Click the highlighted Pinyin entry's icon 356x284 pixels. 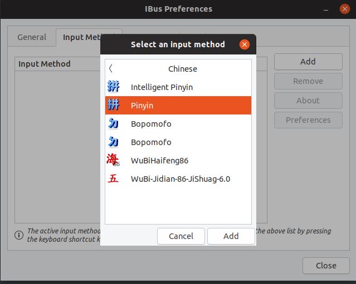113,106
